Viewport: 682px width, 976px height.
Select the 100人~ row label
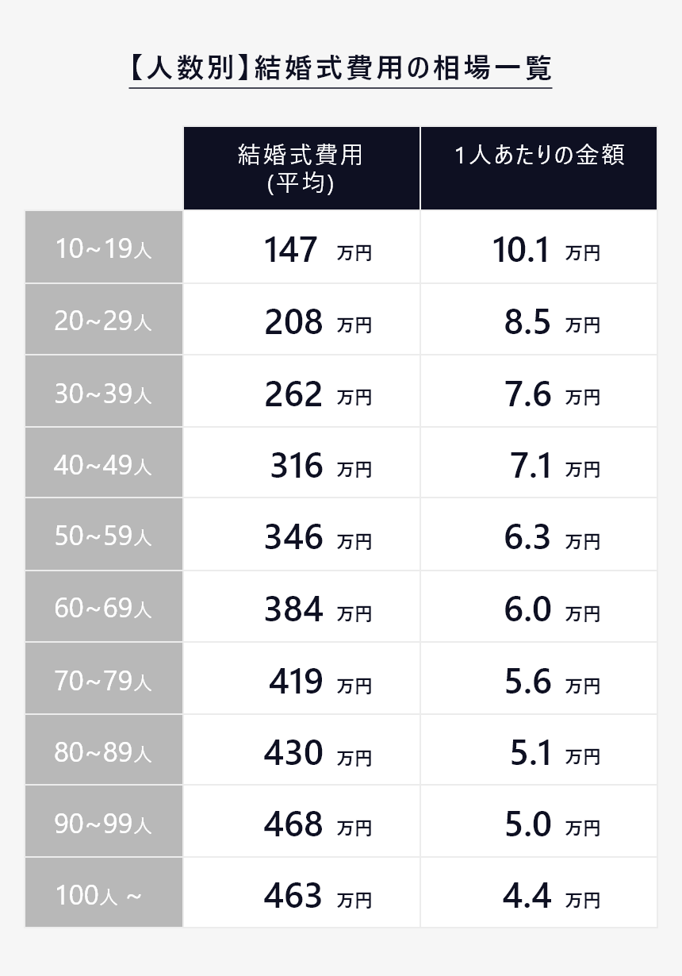point(104,896)
